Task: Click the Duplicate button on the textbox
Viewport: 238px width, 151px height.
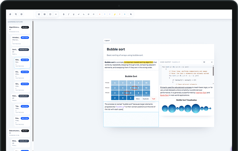Action: click(146, 99)
